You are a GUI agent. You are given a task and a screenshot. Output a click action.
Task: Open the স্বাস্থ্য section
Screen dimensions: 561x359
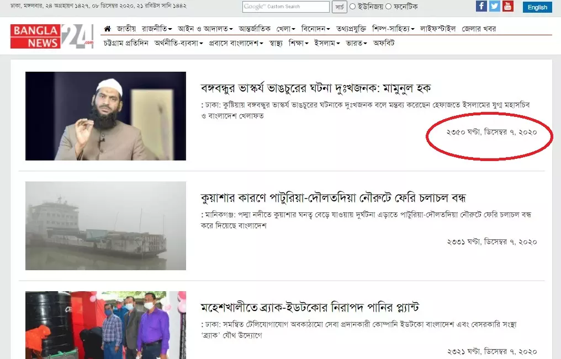coord(276,43)
